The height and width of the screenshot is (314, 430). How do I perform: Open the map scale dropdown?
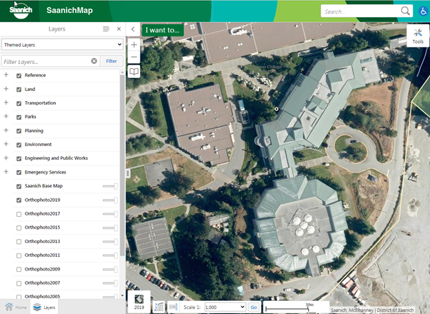click(225, 307)
